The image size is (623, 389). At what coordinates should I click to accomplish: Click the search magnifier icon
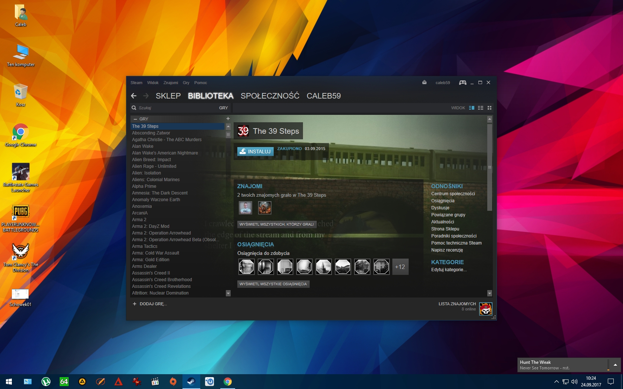point(134,108)
